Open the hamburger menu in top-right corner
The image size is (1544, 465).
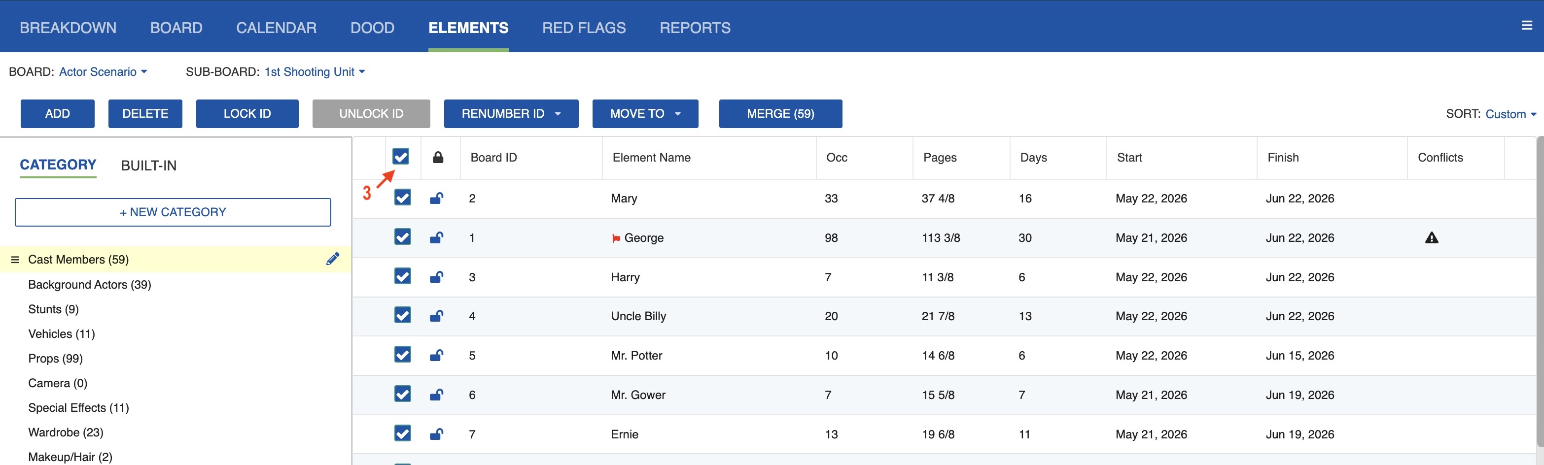[x=1527, y=25]
